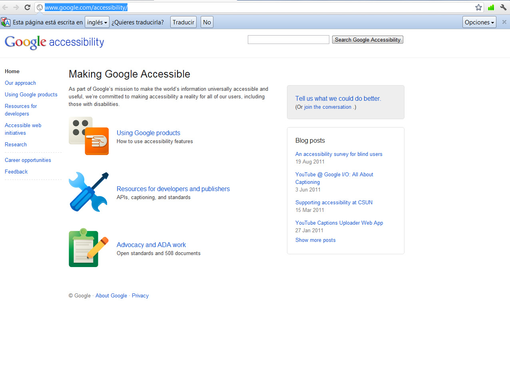Click Show more posts
The height and width of the screenshot is (383, 510).
[315, 240]
